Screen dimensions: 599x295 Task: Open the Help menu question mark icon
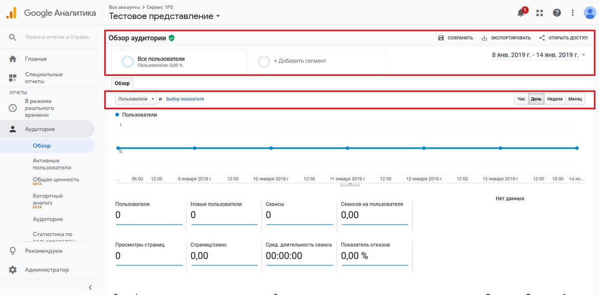click(x=557, y=12)
